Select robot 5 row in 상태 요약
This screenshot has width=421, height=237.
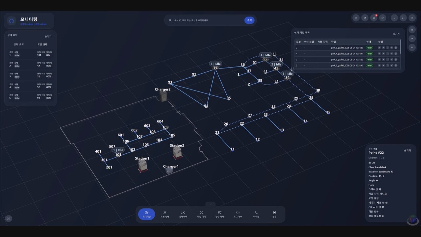(x=31, y=96)
